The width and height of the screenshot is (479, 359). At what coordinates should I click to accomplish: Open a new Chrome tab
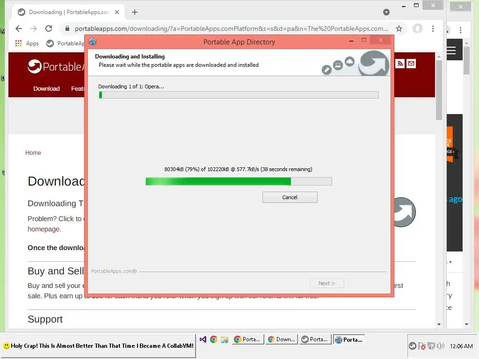tap(135, 12)
